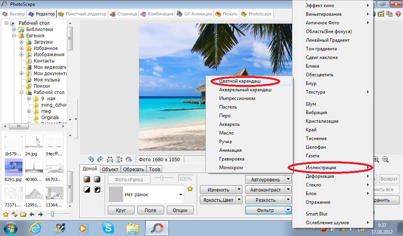Click the star next to frame list
The image size is (403, 236).
coord(190,189)
